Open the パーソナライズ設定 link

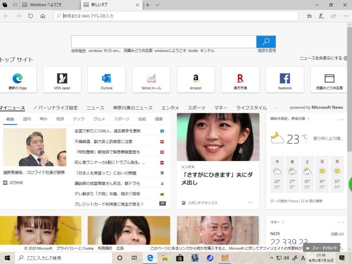point(58,108)
